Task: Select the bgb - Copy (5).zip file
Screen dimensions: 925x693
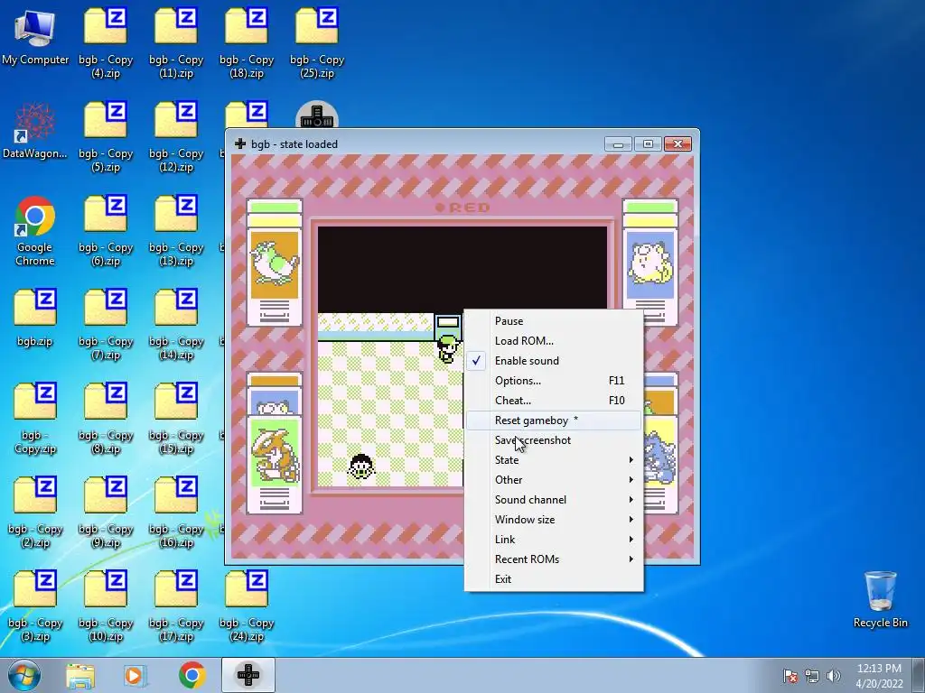Action: 106,137
